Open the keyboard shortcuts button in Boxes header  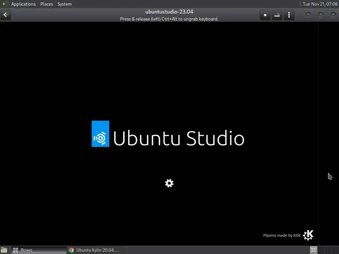[277, 15]
